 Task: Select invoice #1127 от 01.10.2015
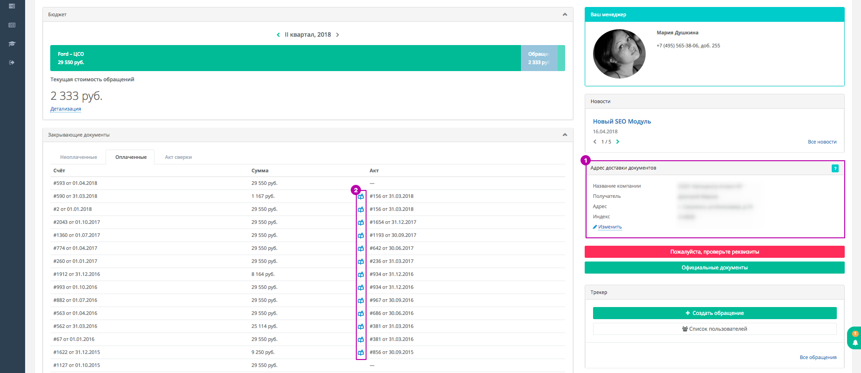(x=77, y=365)
